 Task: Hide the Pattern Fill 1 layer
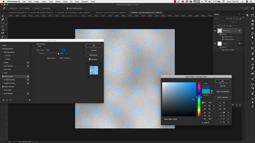[215, 31]
